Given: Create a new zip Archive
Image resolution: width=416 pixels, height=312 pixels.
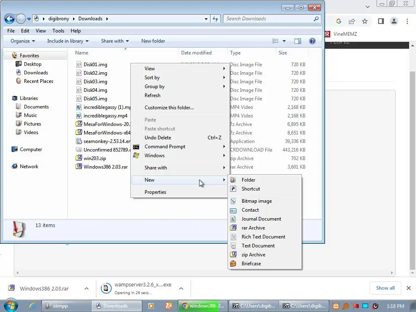Looking at the screenshot, I should coord(265,255).
